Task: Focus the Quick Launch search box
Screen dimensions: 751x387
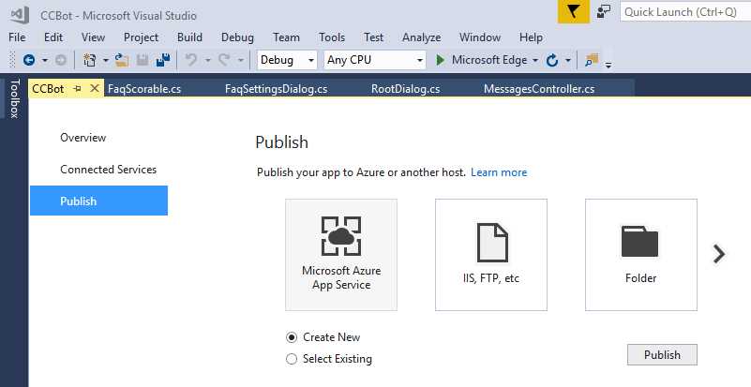Action: pos(685,12)
